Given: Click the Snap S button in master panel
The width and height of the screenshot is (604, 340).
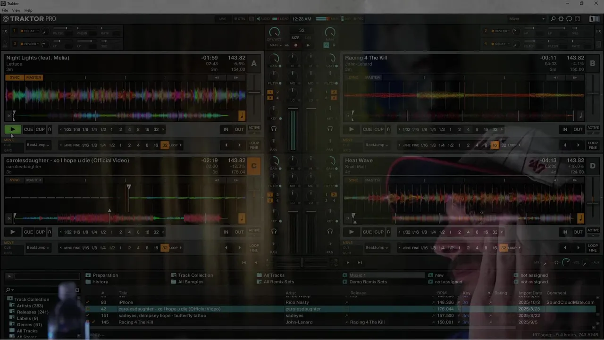Looking at the screenshot, I should (x=326, y=45).
